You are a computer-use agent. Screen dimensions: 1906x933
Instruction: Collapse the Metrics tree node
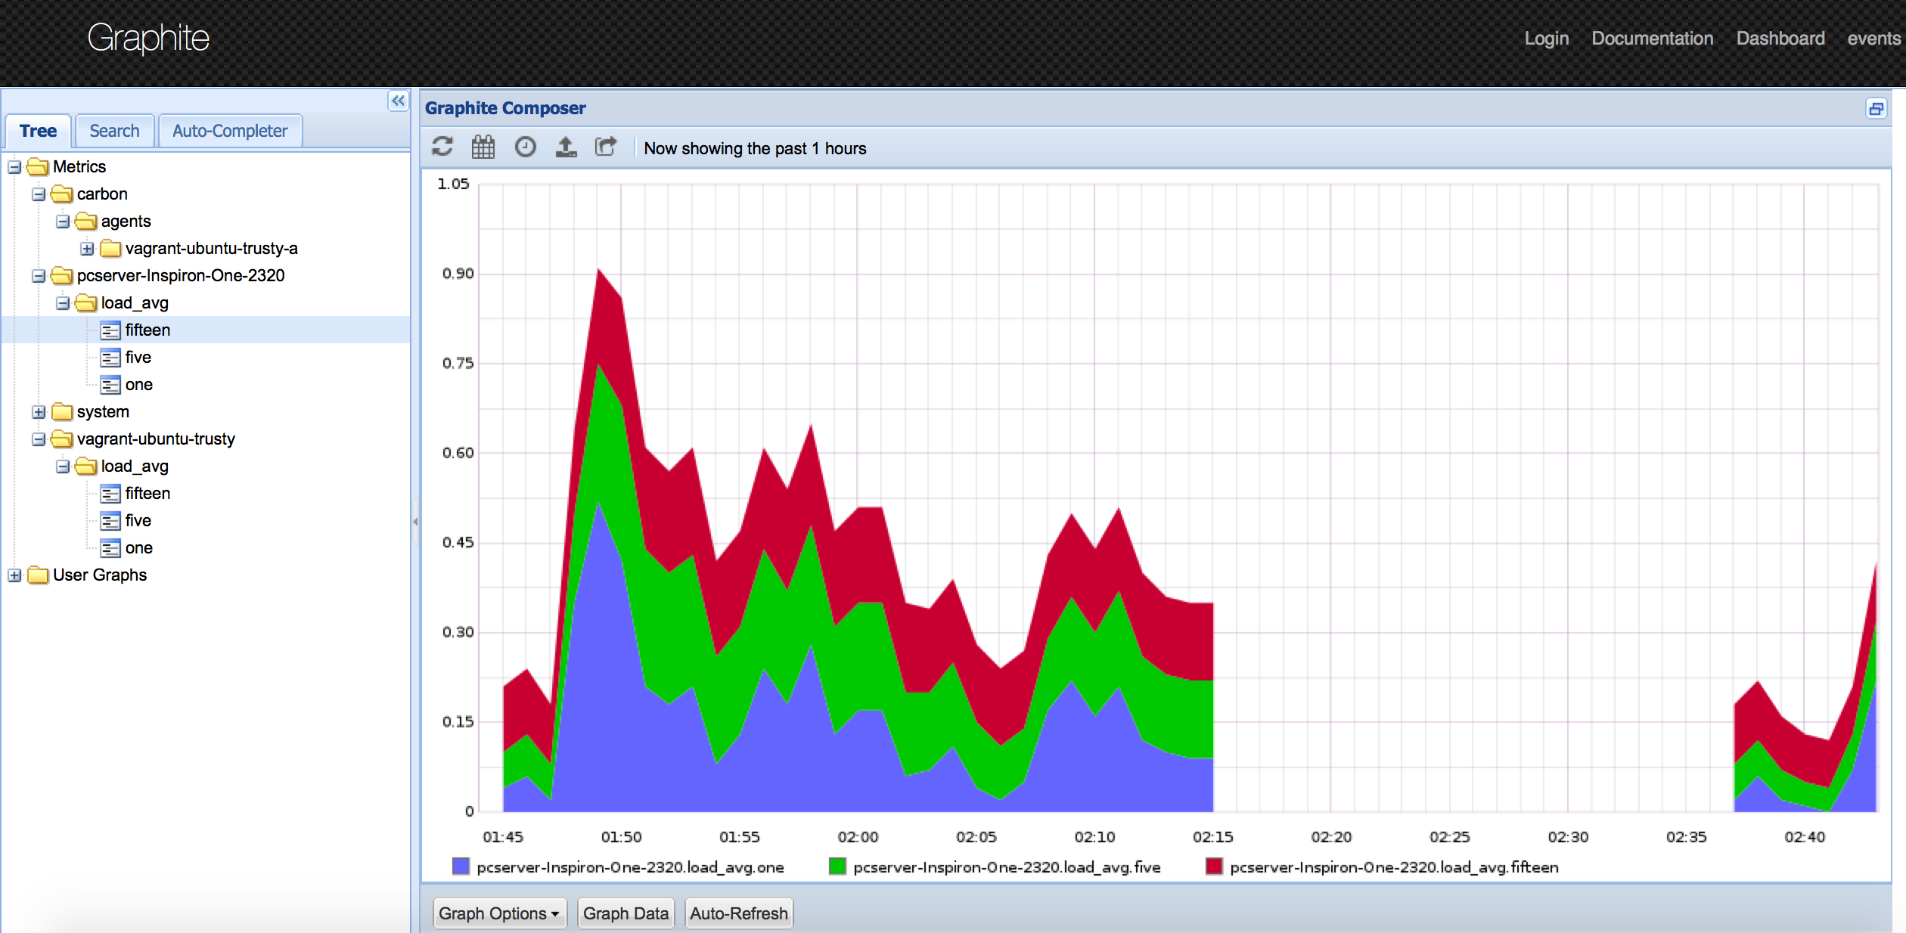(14, 167)
